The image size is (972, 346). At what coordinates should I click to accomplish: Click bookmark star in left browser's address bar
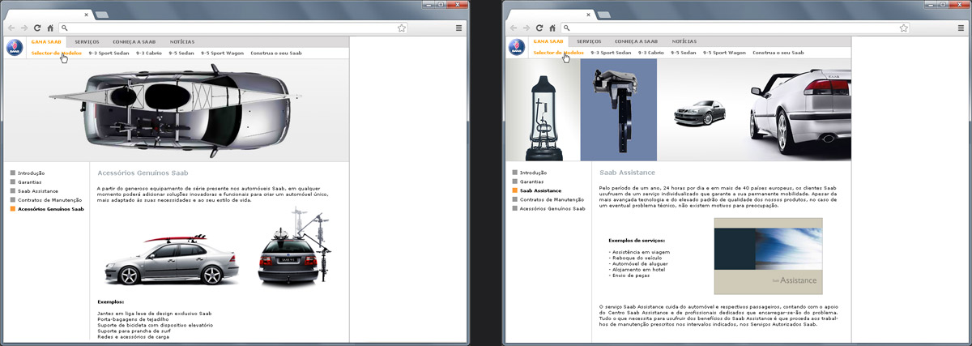point(401,28)
